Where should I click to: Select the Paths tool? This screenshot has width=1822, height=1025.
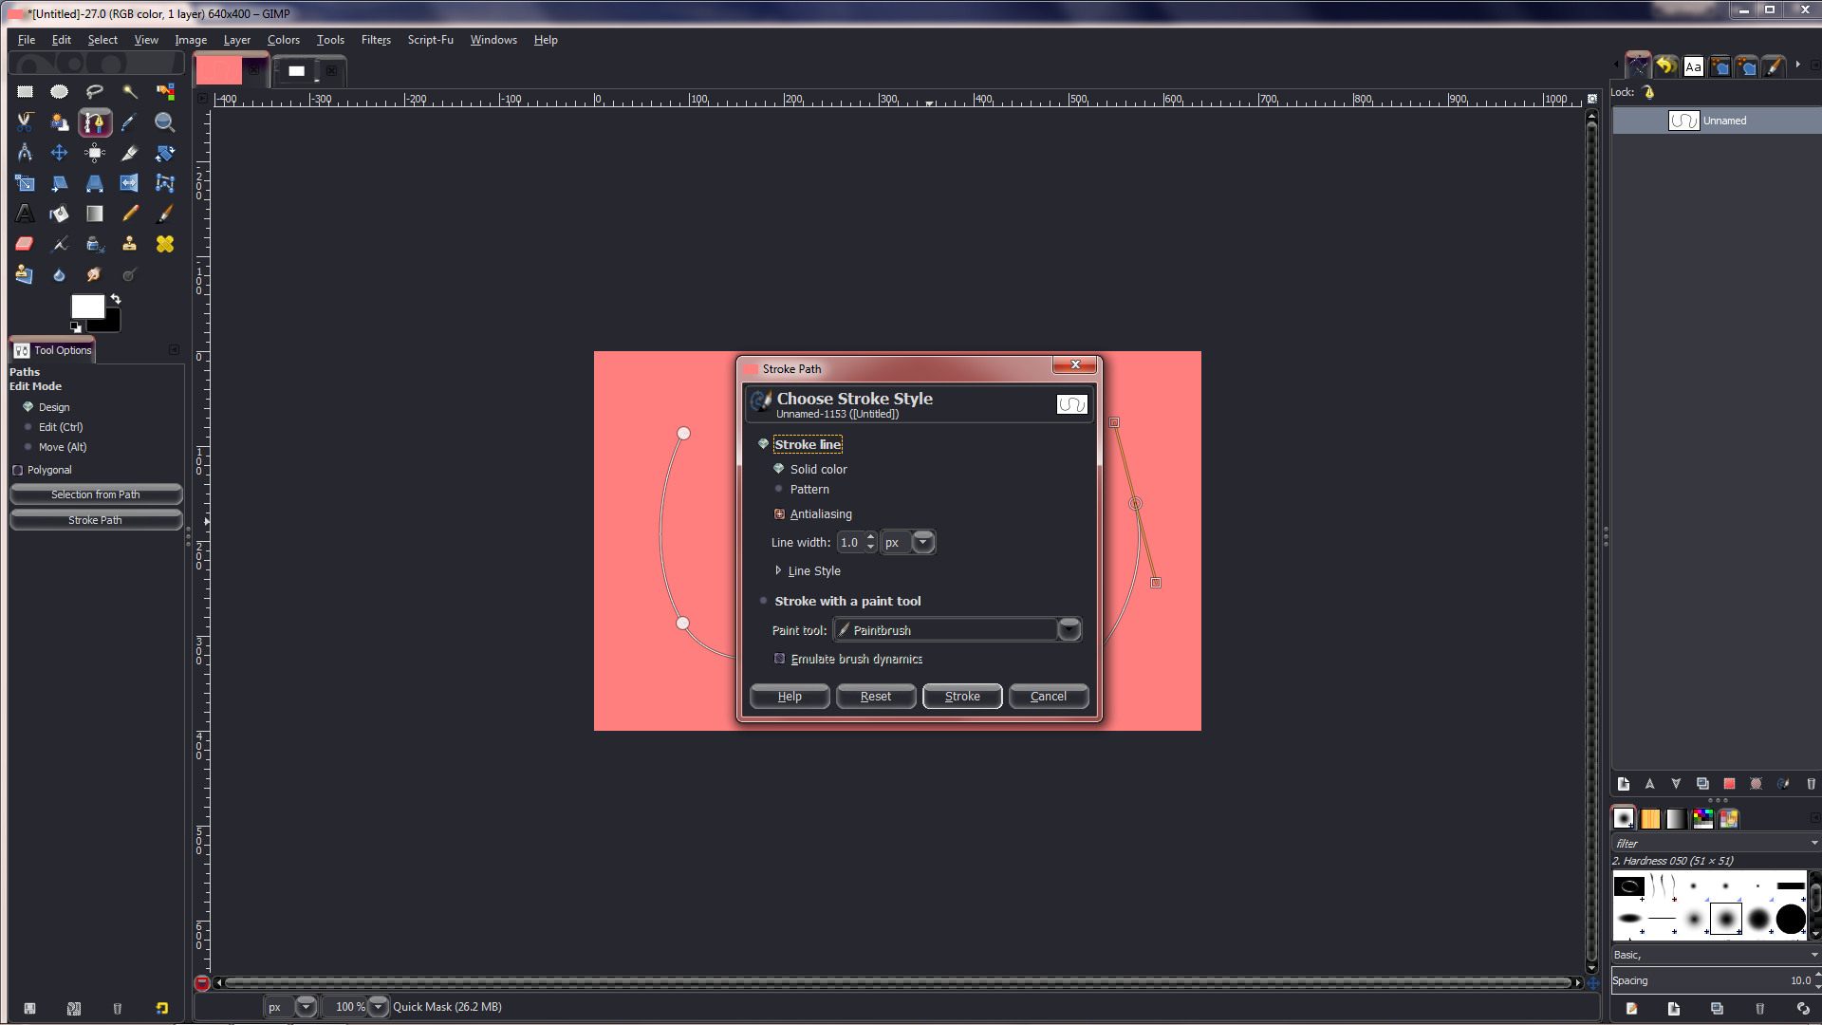pyautogui.click(x=95, y=122)
